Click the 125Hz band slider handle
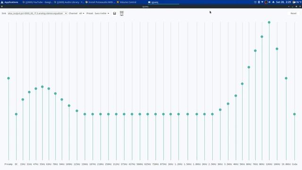The image size is (302, 170). (x=77, y=111)
